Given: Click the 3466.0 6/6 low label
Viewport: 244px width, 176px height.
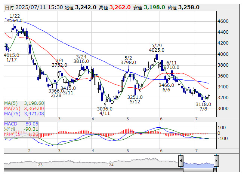Looking at the screenshot, I should click(166, 88).
